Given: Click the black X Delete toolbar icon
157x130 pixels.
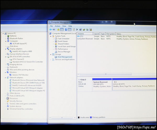Looking at the screenshot, I should pyautogui.click(x=77, y=29).
